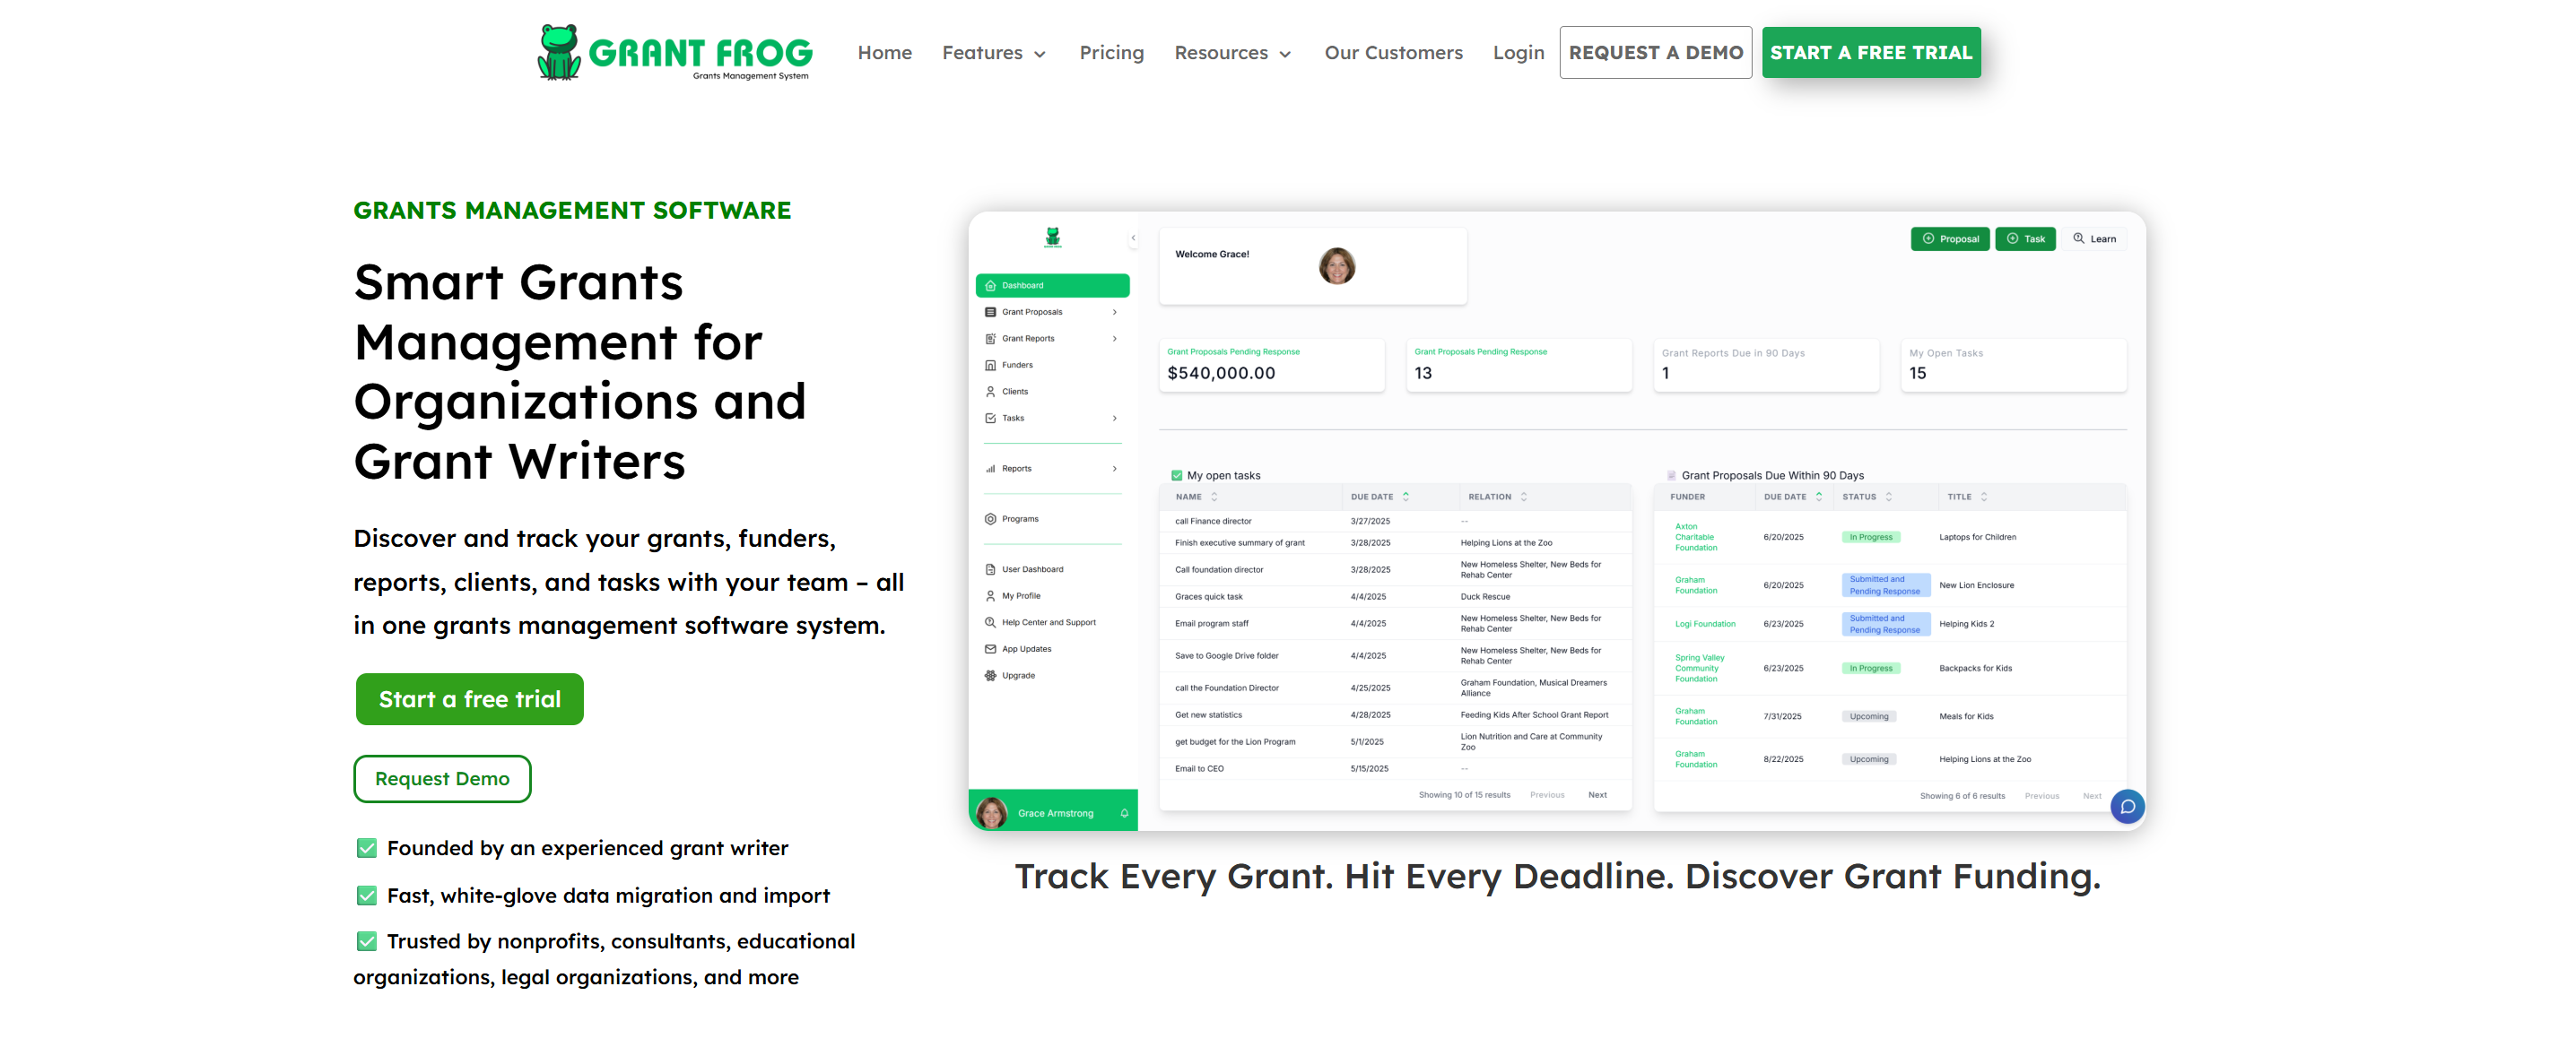The height and width of the screenshot is (1047, 2576).
Task: Click the Start a free trial hero button
Action: 469,699
